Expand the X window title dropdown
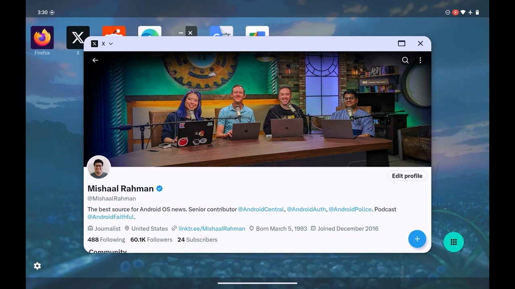This screenshot has height=289, width=515. [111, 44]
